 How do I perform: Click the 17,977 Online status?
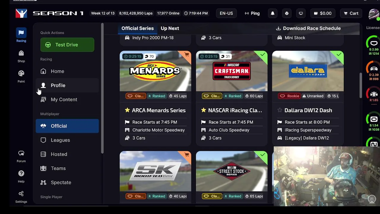click(168, 13)
